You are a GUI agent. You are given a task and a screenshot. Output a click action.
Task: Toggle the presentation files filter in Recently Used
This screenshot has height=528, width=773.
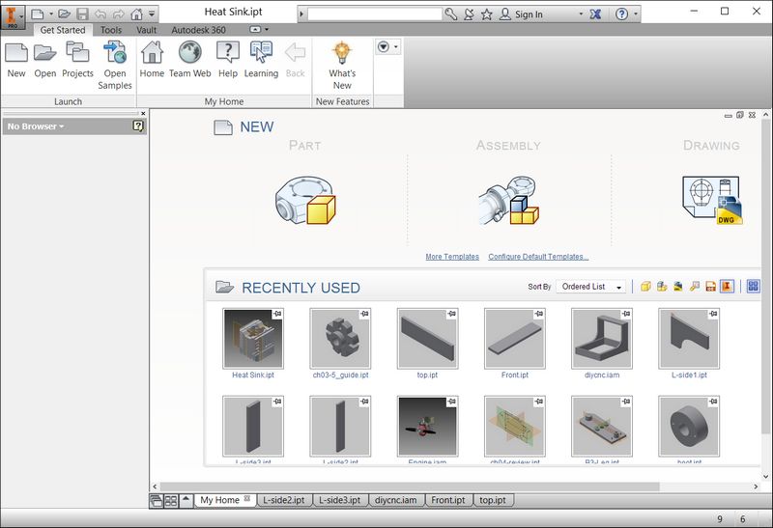click(694, 286)
